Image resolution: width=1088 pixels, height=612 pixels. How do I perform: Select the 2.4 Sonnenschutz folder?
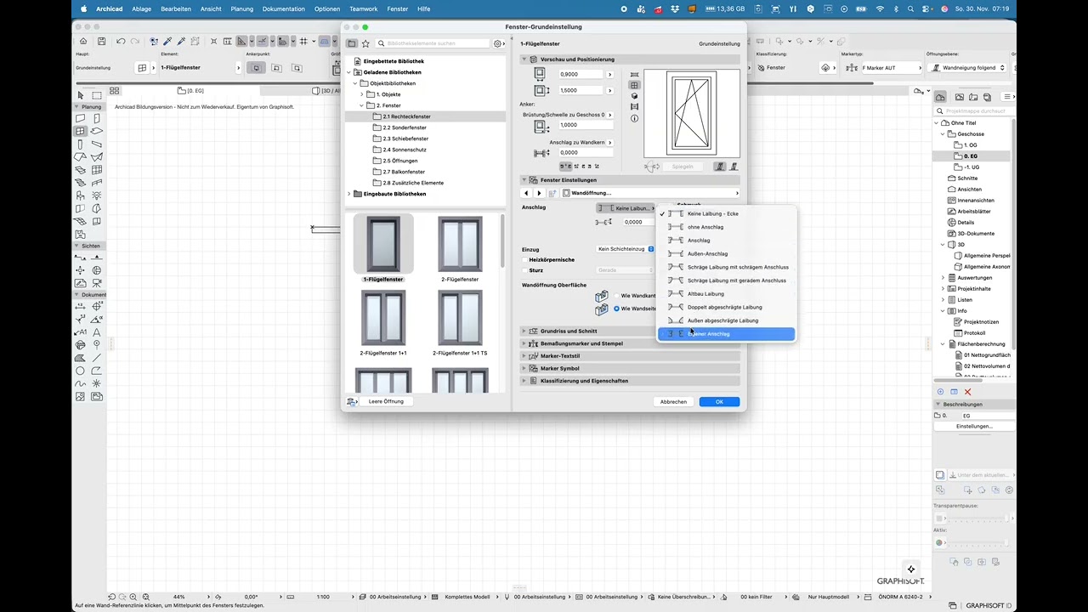click(x=405, y=150)
